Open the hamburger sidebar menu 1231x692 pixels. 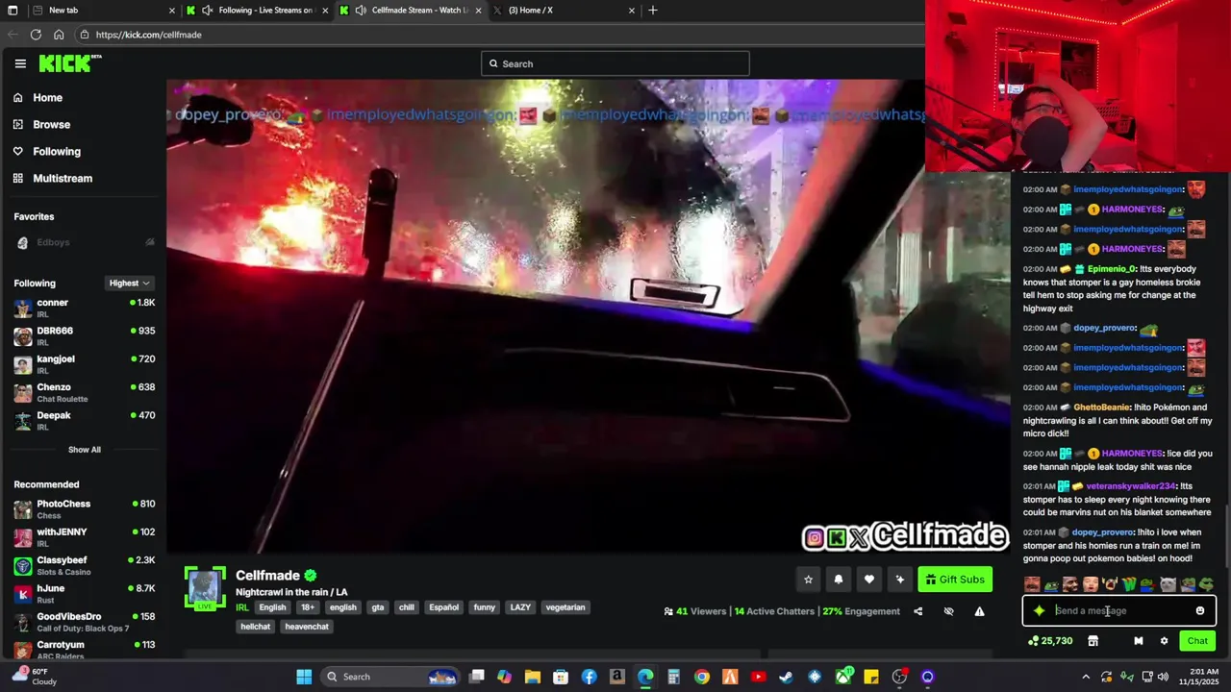pos(20,63)
